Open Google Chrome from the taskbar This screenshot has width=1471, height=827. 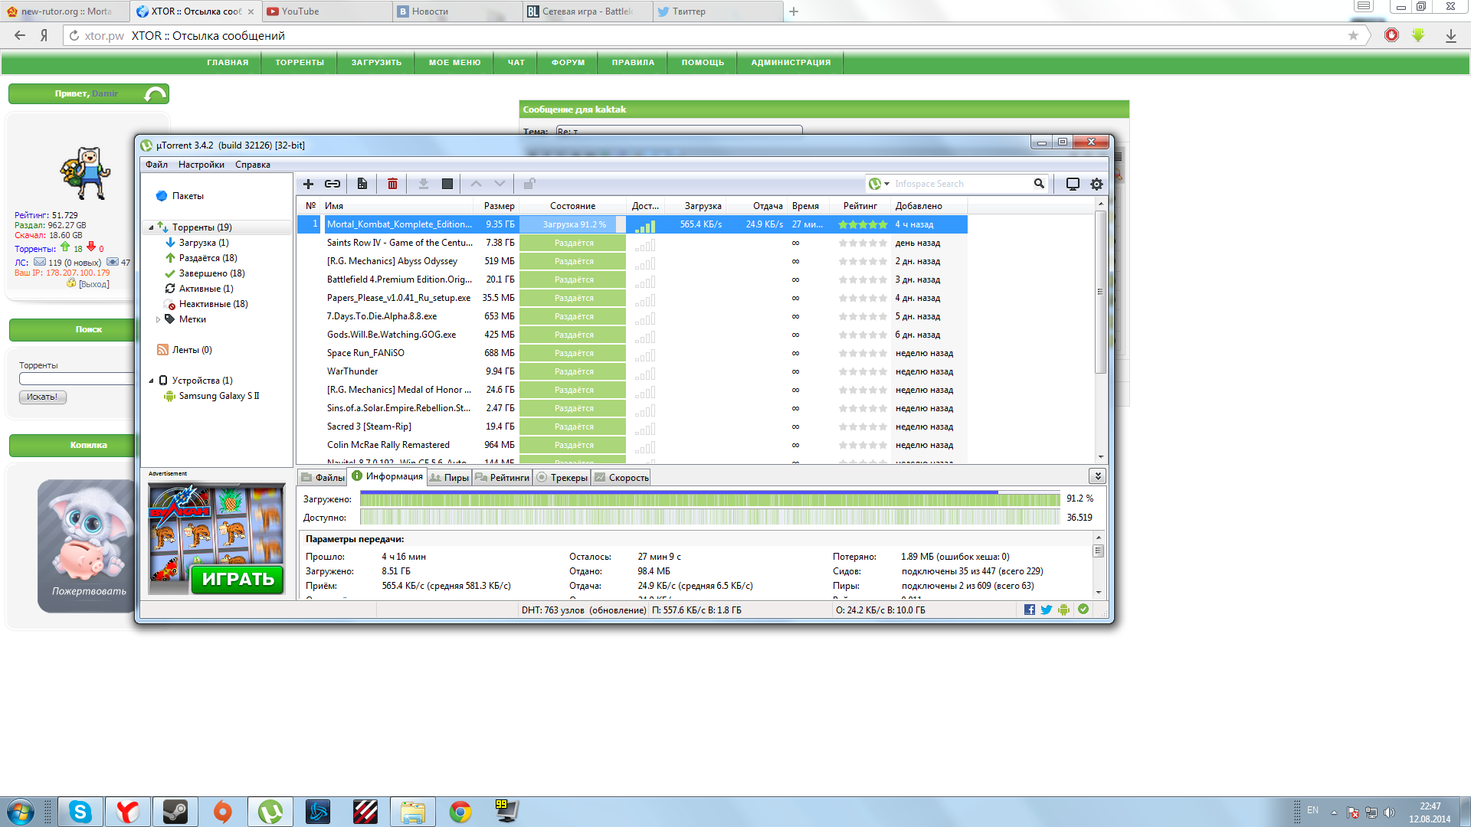pos(460,812)
